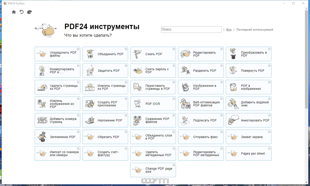
Task: Click the PDF24 Toolbox title bar icon
Action: click(5, 3)
